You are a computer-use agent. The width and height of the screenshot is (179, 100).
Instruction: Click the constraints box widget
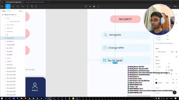coord(159,37)
